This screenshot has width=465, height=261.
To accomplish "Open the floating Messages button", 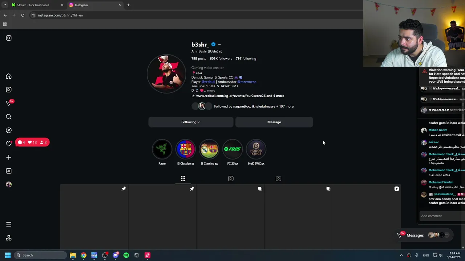I will [424, 235].
